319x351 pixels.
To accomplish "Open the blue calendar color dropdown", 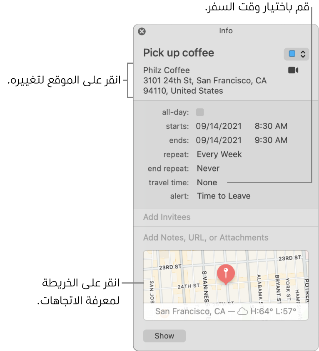I will click(297, 54).
